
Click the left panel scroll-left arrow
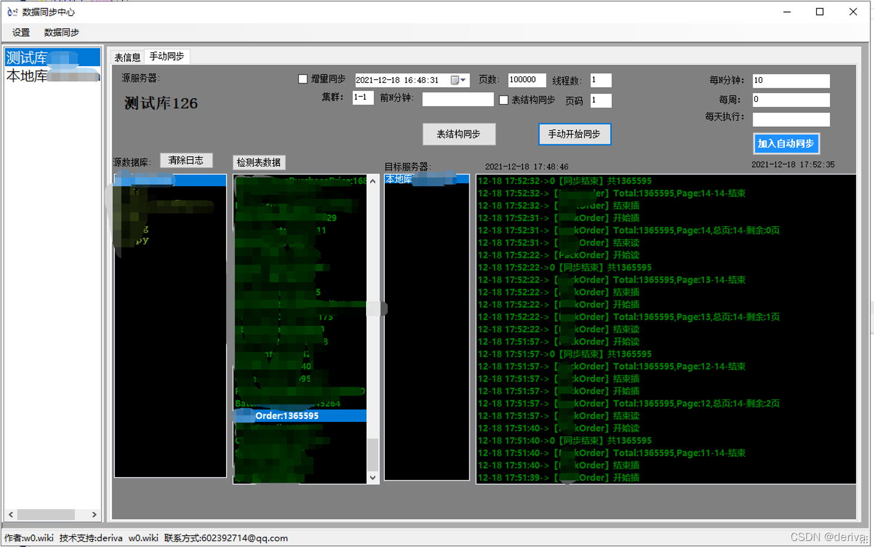click(x=11, y=515)
